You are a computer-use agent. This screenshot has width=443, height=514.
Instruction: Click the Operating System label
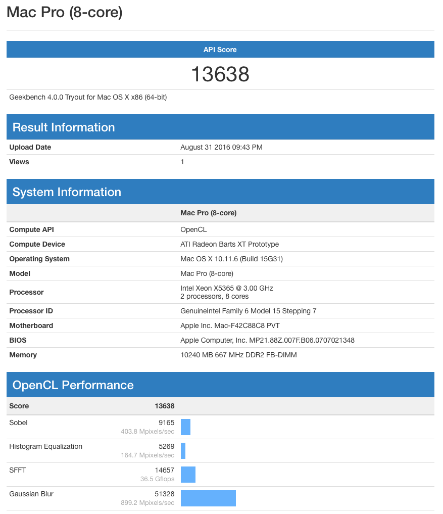click(39, 259)
